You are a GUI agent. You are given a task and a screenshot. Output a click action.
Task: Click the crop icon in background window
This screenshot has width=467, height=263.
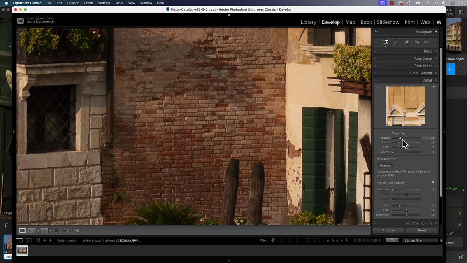pyautogui.click(x=461, y=69)
